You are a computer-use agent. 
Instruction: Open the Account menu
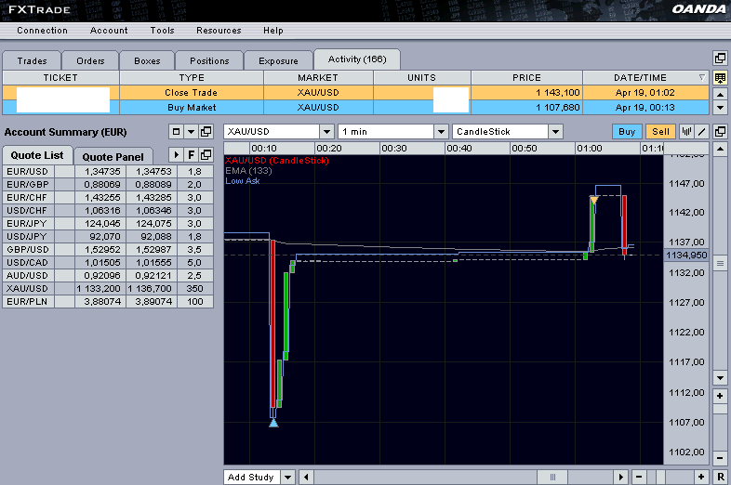pyautogui.click(x=109, y=31)
